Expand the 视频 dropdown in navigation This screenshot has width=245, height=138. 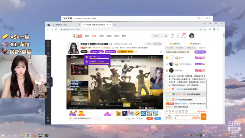point(109,36)
